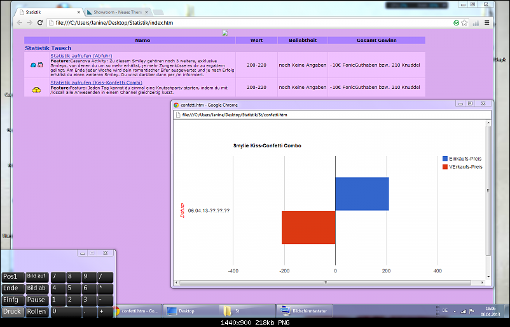Click the yellow Kiss-Konfetti smiley icon
510x327 pixels.
click(x=36, y=90)
